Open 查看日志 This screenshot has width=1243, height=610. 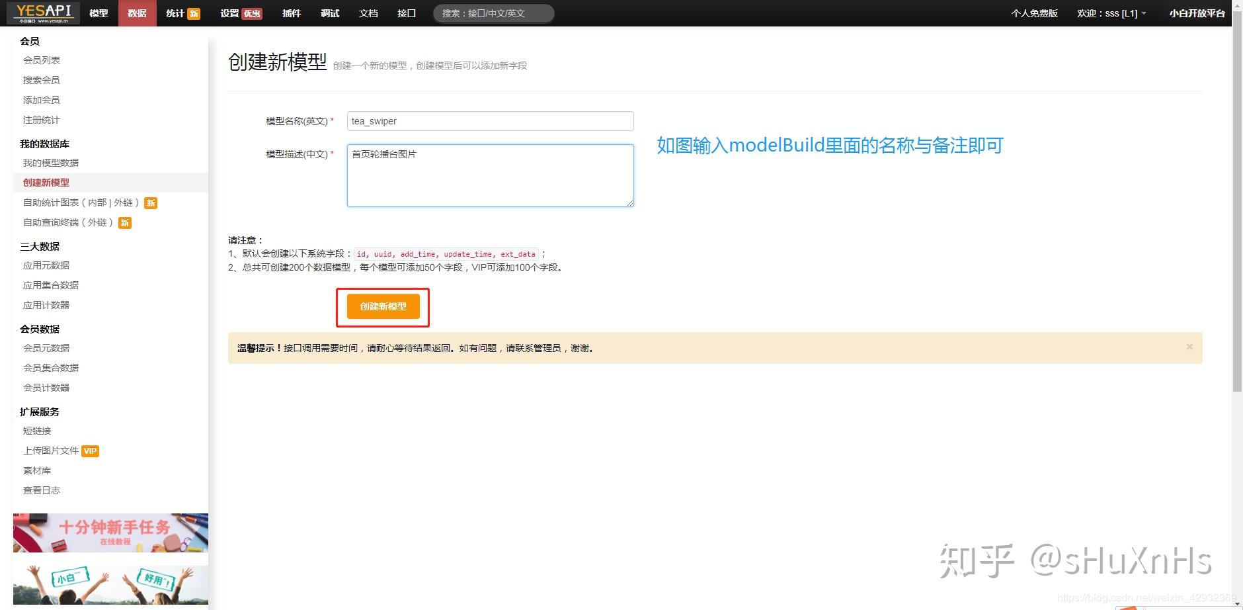[42, 490]
